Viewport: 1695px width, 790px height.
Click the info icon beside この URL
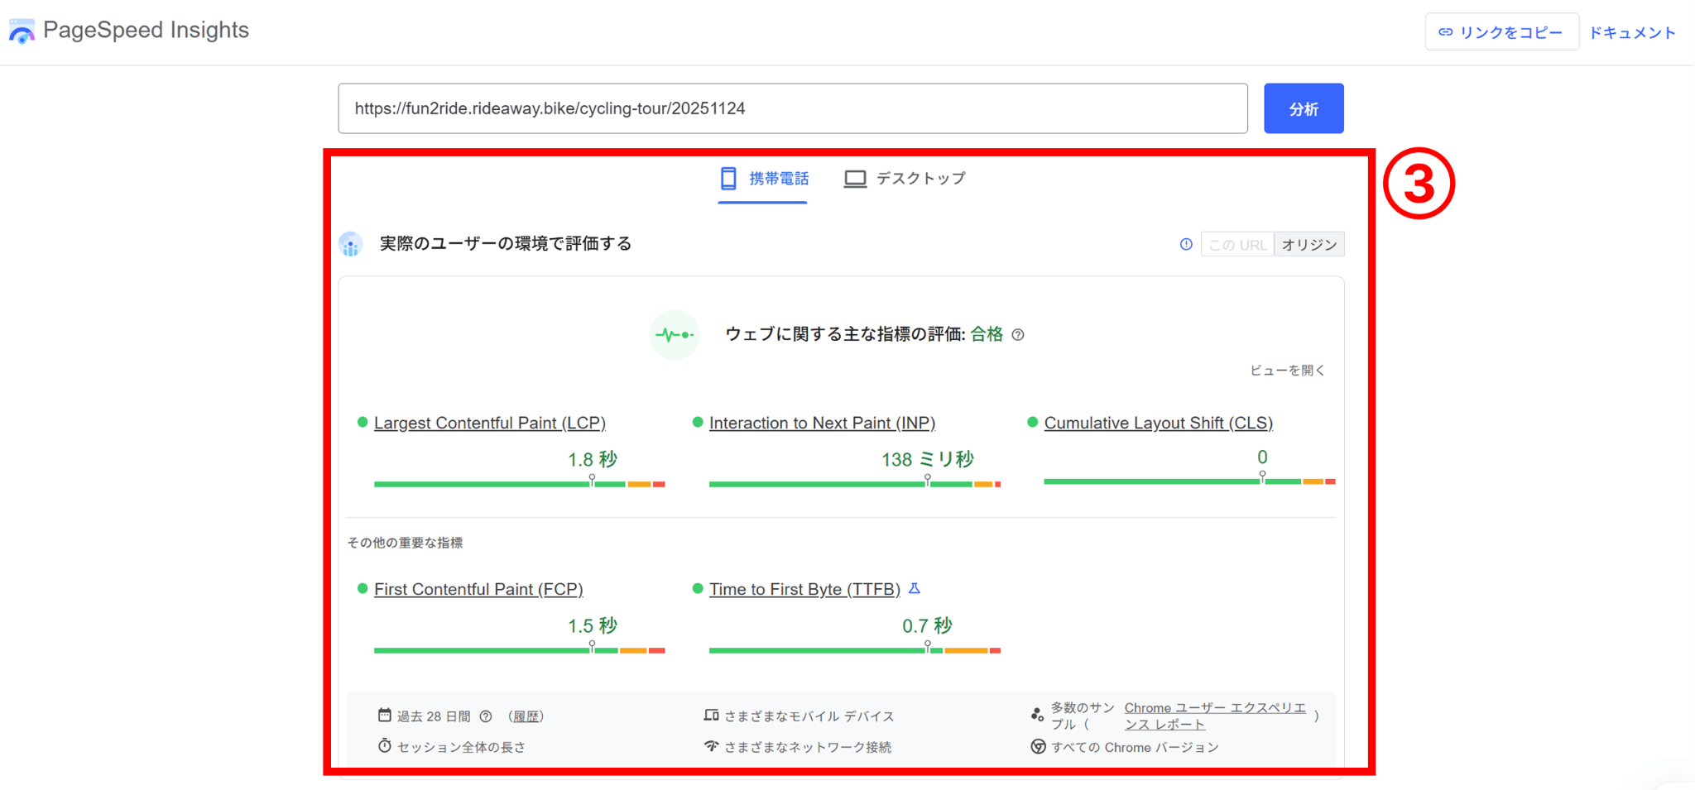click(1186, 244)
